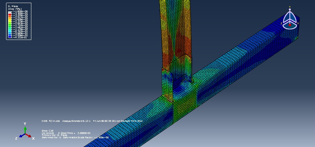Viewport: 315px width, 147px height.
Task: Click the Z label on the 3D compass
Action: click(281, 23)
